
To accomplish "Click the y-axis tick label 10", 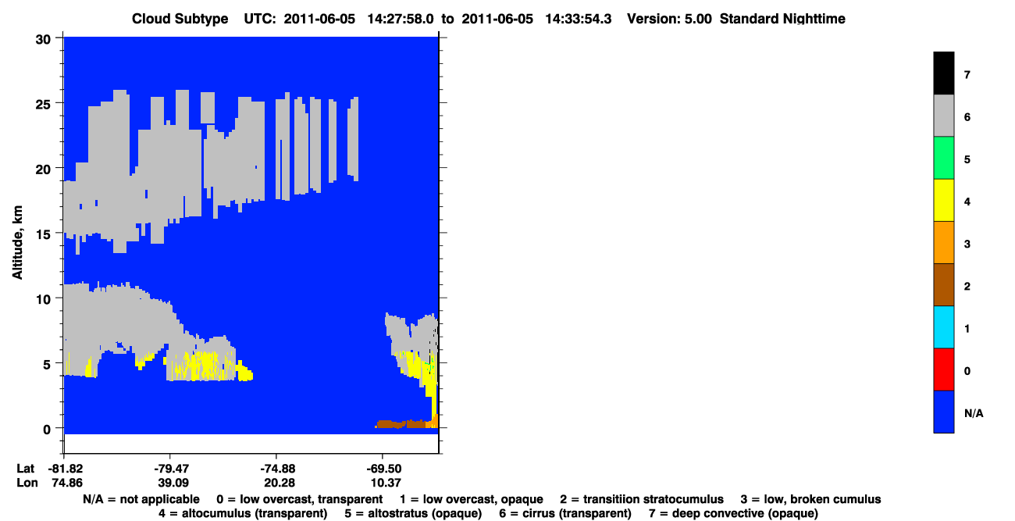I will 45,298.
